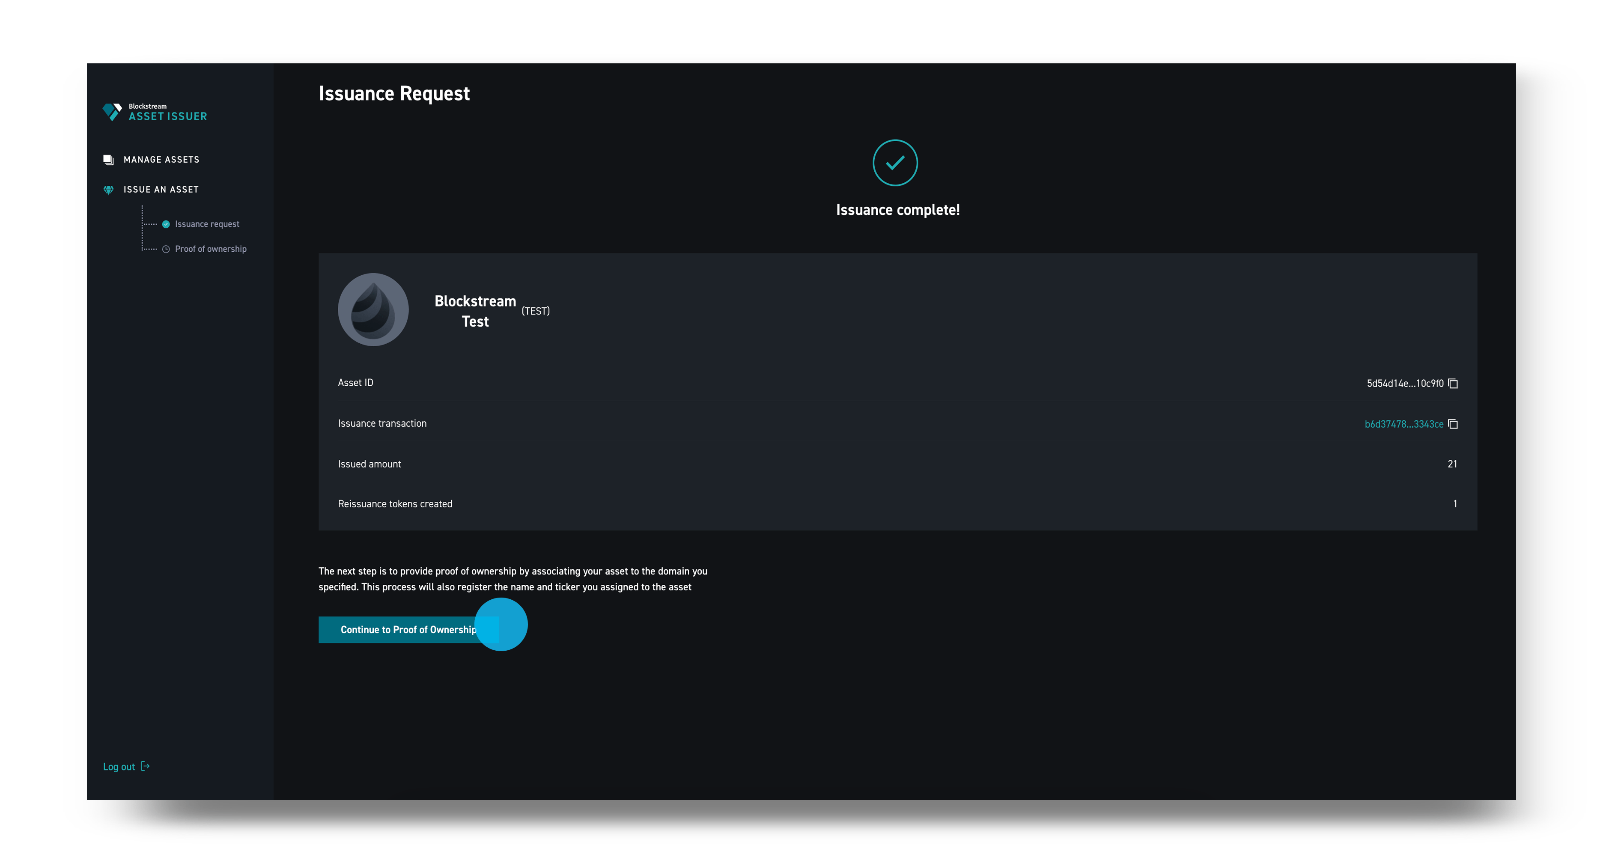Copy the Asset ID using the copy icon
This screenshot has height=863, width=1603.
1454,383
